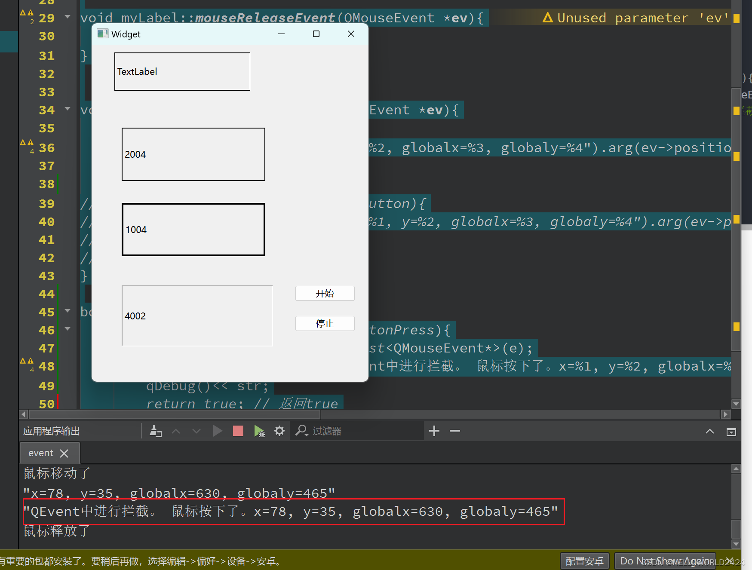The height and width of the screenshot is (570, 752).
Task: Go to next output item arrow
Action: click(196, 431)
